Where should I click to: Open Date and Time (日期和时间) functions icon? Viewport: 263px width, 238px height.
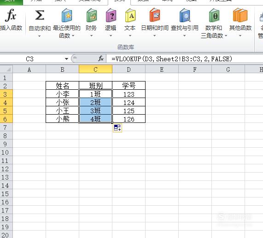pyautogui.click(x=155, y=15)
